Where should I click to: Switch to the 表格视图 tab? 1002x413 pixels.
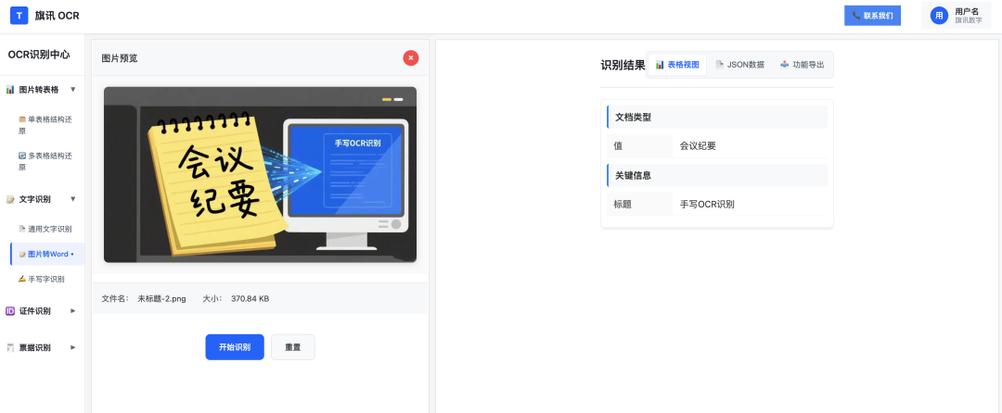677,65
